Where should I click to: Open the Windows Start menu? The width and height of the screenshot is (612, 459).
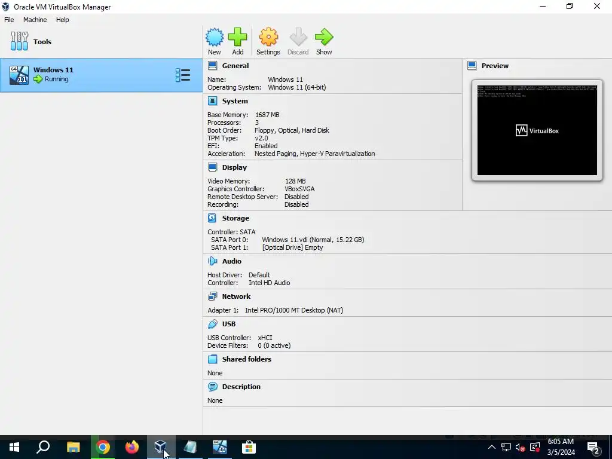pyautogui.click(x=14, y=447)
